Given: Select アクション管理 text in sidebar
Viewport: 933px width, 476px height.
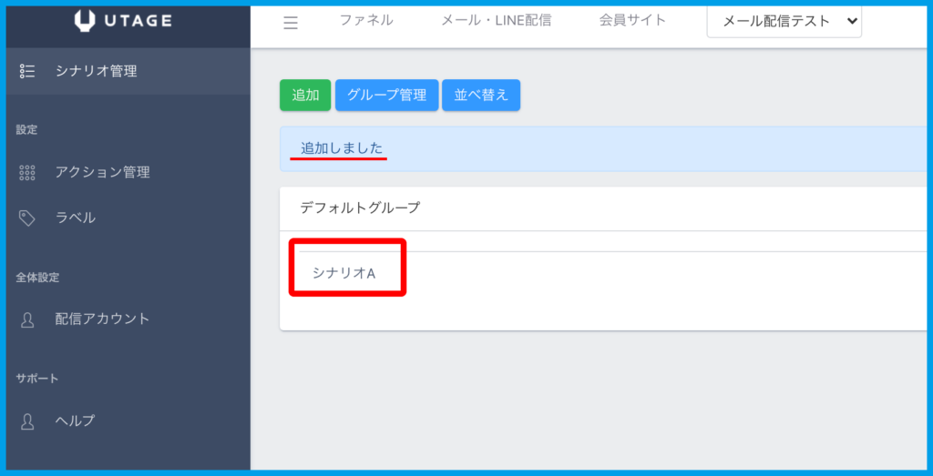Looking at the screenshot, I should [102, 172].
